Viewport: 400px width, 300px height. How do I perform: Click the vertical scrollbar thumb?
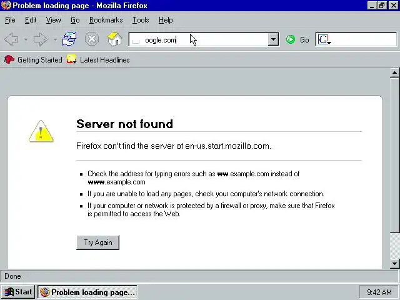tap(394, 155)
